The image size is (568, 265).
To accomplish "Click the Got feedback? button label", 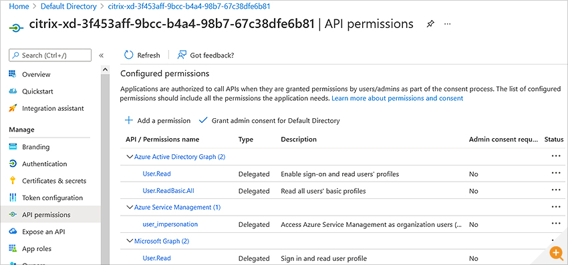I will (212, 55).
